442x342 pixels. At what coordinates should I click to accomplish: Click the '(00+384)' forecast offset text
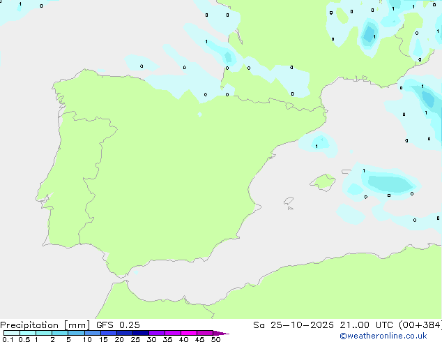tap(420, 325)
